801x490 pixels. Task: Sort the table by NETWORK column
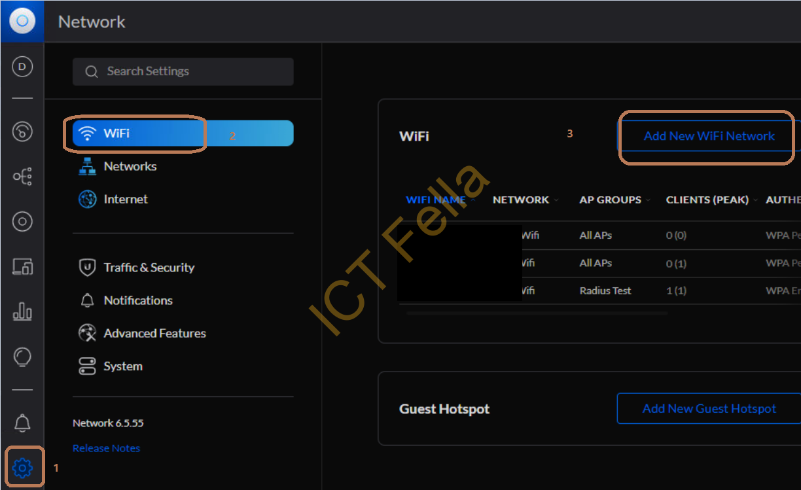point(521,200)
